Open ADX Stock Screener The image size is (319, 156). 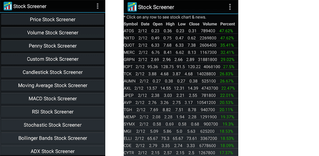pyautogui.click(x=53, y=151)
